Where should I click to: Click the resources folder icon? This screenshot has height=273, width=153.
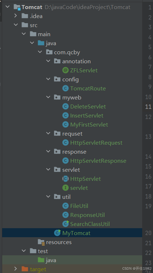click(41, 242)
